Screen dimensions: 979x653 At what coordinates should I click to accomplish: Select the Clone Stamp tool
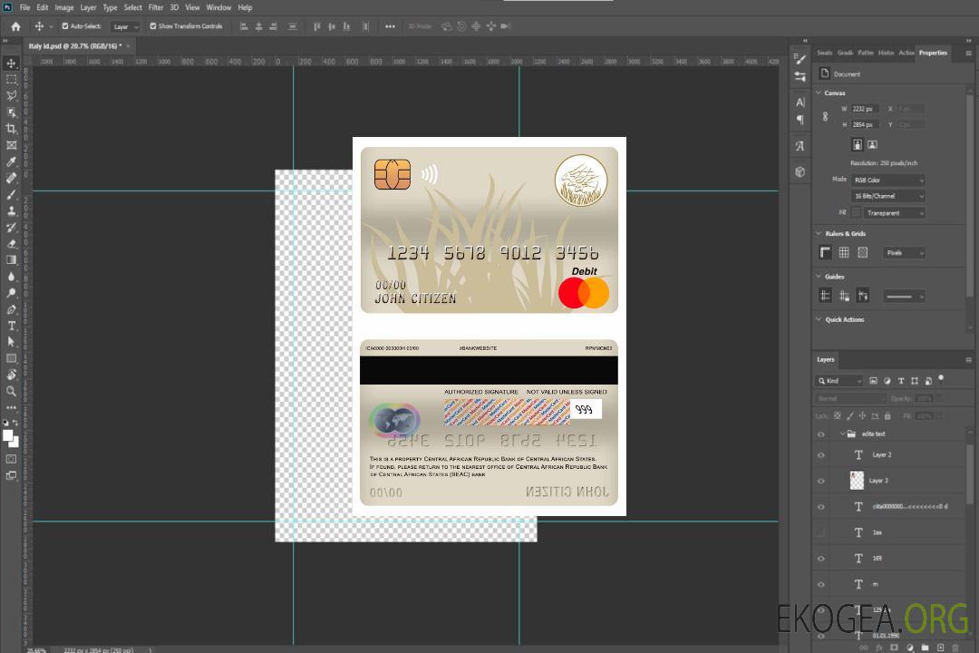coord(12,210)
